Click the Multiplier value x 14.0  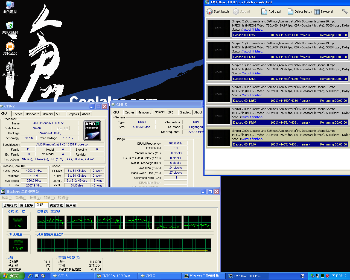(34, 176)
